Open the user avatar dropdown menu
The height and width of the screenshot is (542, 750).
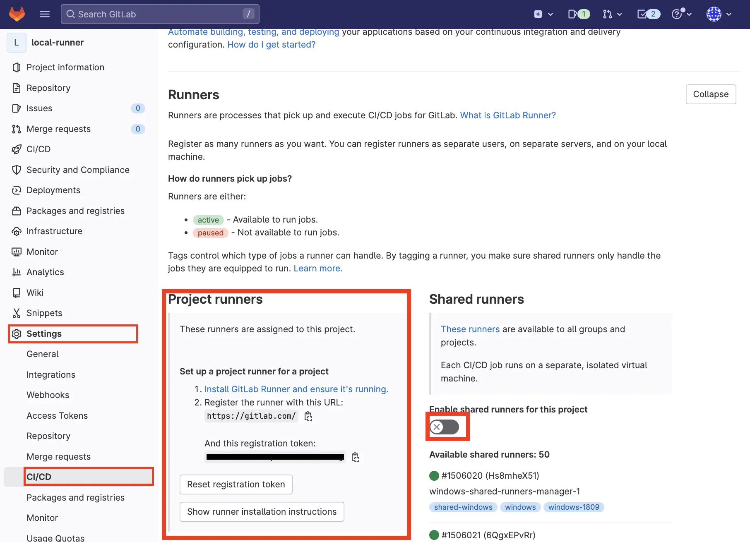point(719,14)
